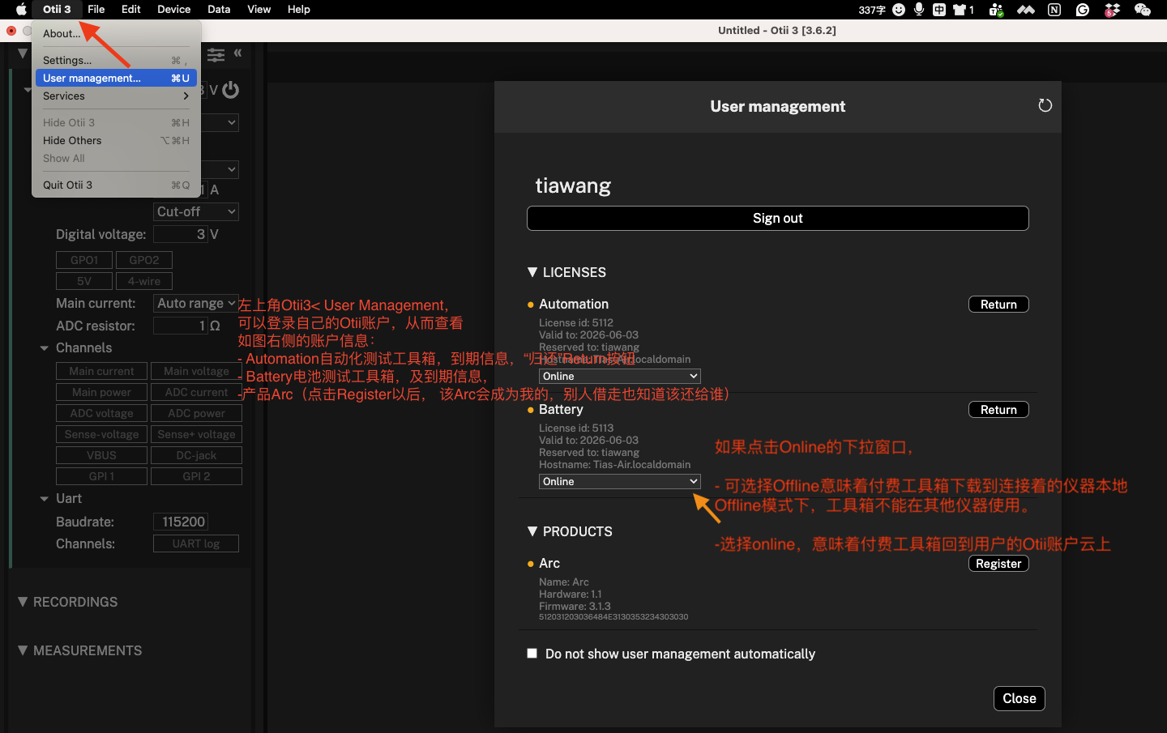The image size is (1167, 733).
Task: Collapse the LICENSES section
Action: pos(532,272)
